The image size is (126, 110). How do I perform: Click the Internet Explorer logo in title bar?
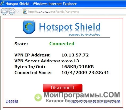[x=2, y=4]
